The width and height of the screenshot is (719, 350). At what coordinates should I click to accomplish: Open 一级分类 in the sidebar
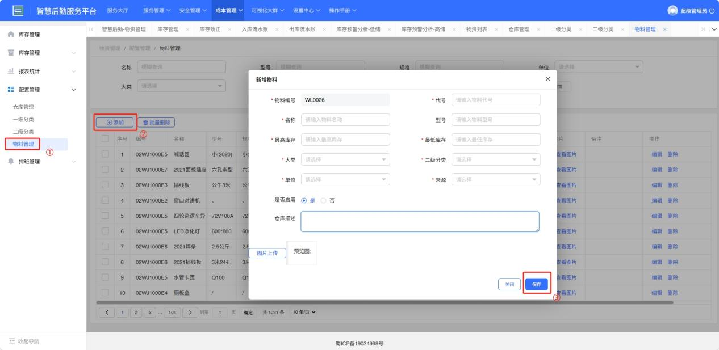pyautogui.click(x=23, y=119)
